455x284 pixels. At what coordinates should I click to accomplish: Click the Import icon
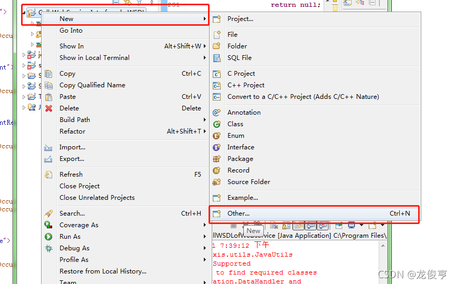(48, 147)
